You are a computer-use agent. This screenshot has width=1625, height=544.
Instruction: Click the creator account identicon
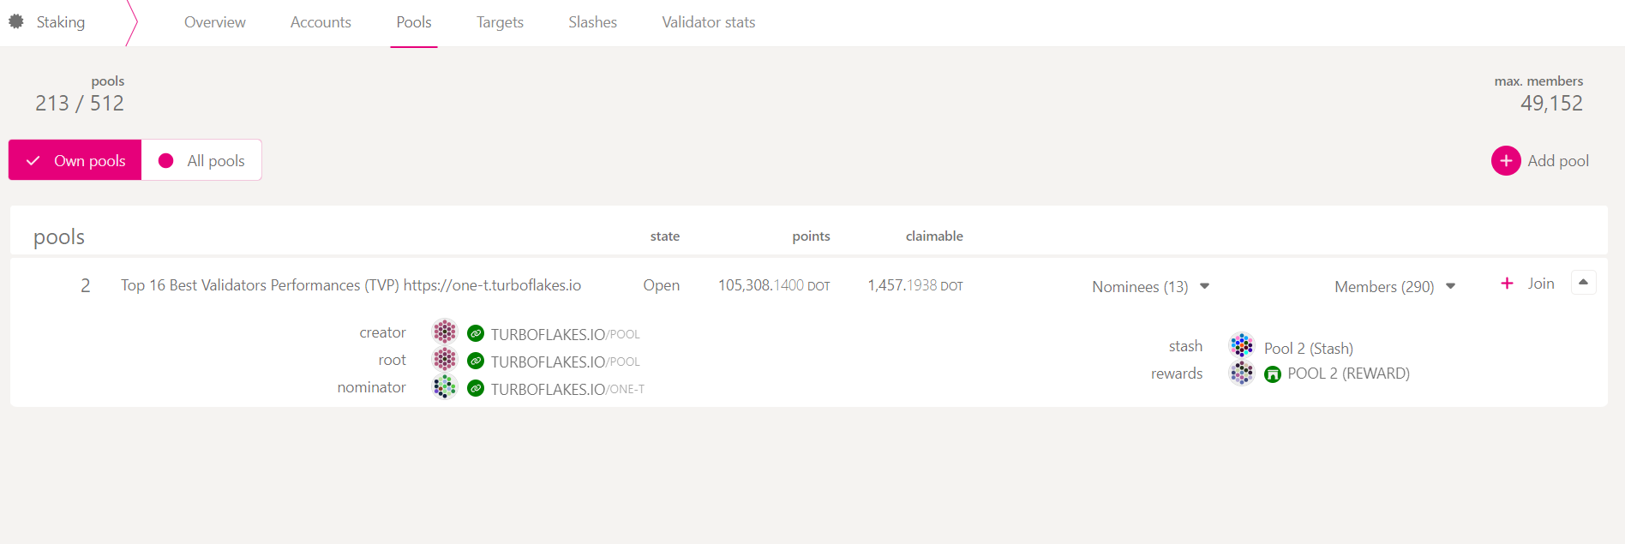point(444,332)
